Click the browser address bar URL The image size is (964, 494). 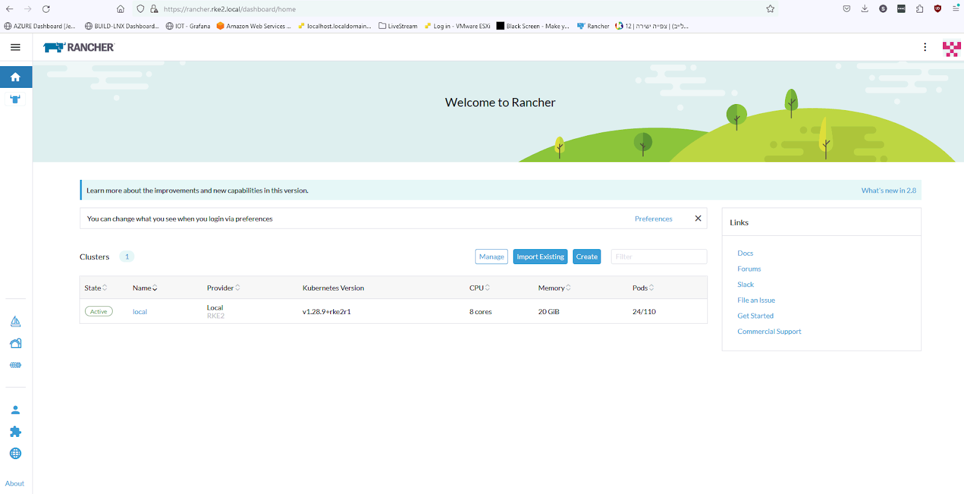230,9
